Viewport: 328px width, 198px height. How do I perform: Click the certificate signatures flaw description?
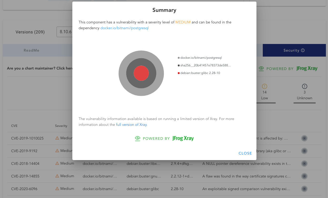click(x=246, y=176)
